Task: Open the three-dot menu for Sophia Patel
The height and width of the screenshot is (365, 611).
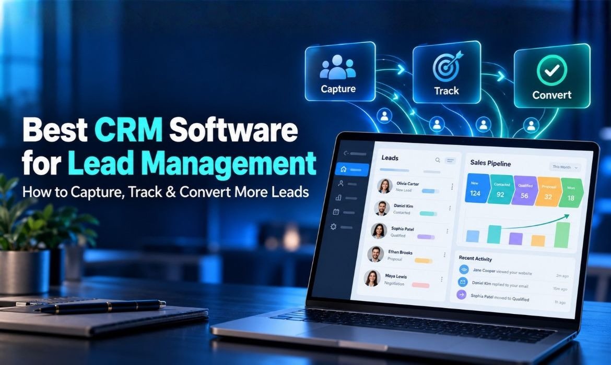Action: pyautogui.click(x=447, y=231)
